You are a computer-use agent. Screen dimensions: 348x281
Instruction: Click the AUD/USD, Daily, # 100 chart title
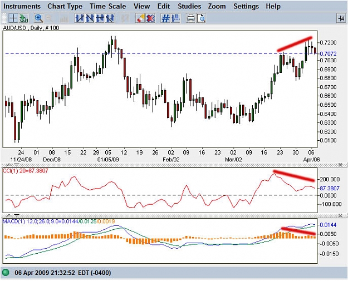point(31,28)
